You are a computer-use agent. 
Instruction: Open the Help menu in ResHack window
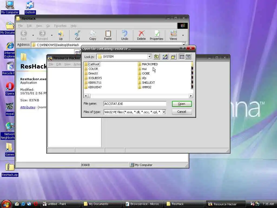point(74,26)
